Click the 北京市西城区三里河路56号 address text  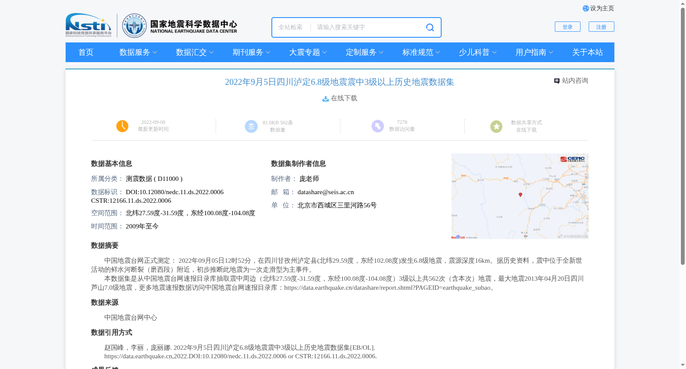tap(337, 206)
